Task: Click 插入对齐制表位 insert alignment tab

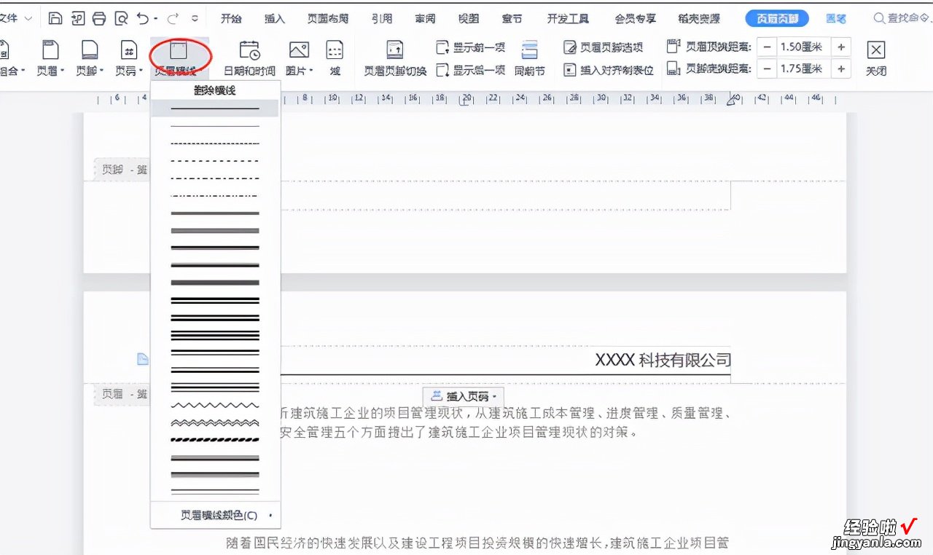Action: pyautogui.click(x=608, y=70)
